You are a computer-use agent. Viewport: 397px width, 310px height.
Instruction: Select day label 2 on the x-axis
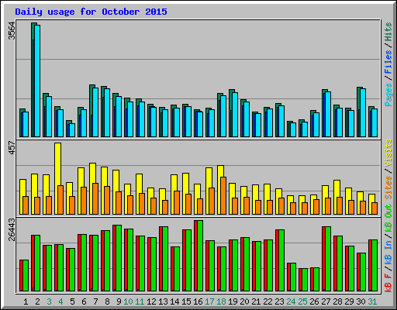point(37,301)
